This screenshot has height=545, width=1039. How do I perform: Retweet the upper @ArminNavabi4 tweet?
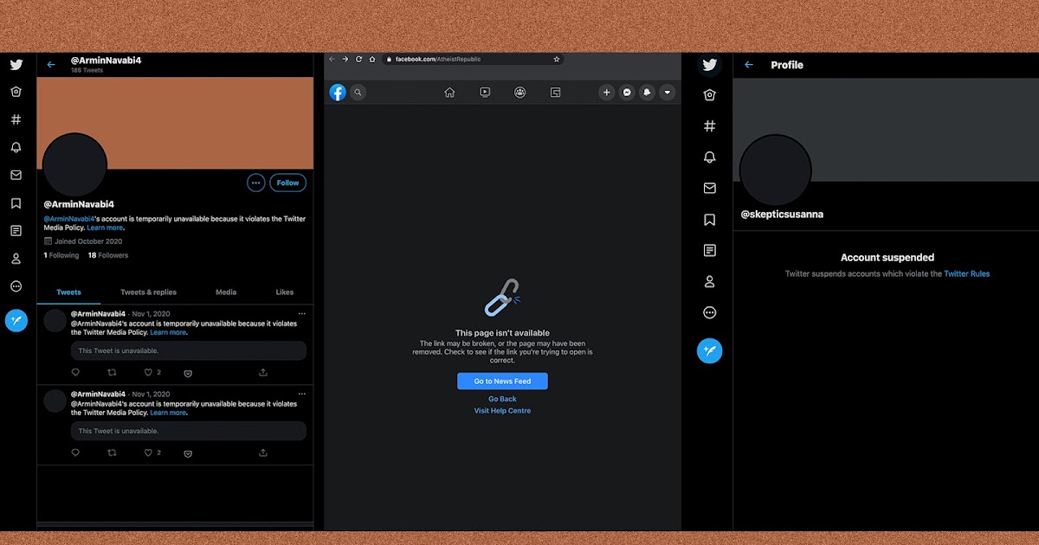point(112,373)
